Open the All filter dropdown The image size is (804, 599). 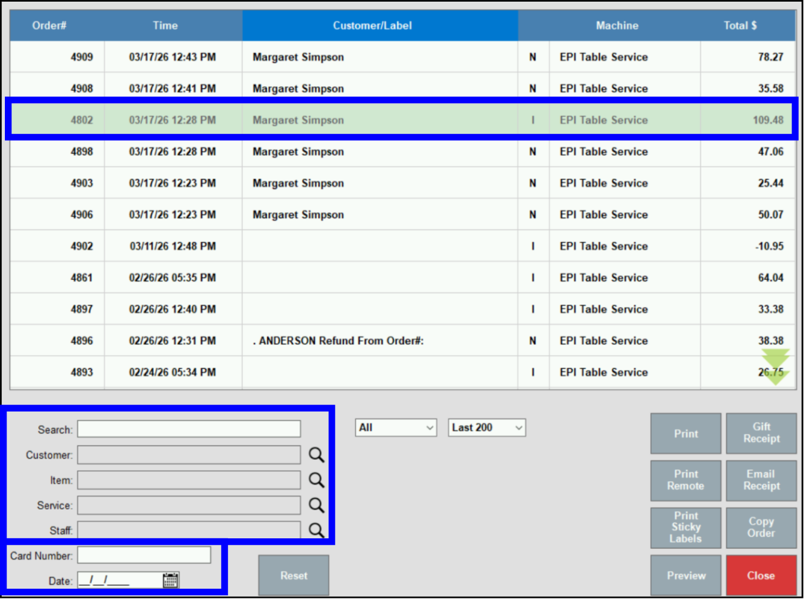click(395, 427)
